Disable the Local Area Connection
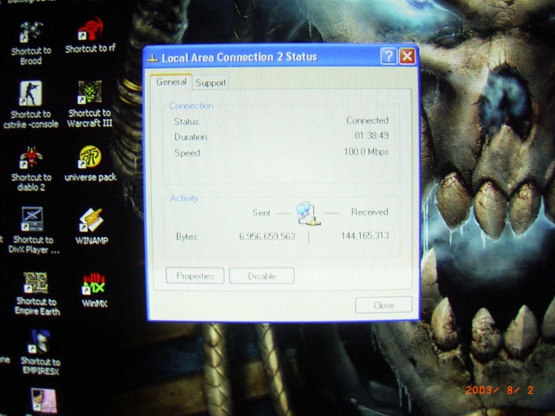 coord(262,276)
